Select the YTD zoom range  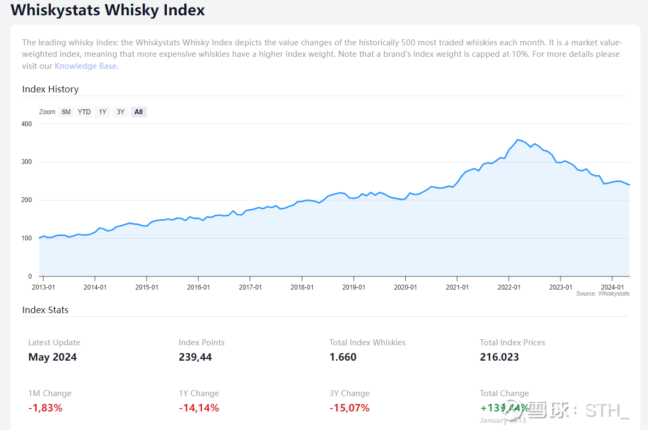click(x=84, y=112)
